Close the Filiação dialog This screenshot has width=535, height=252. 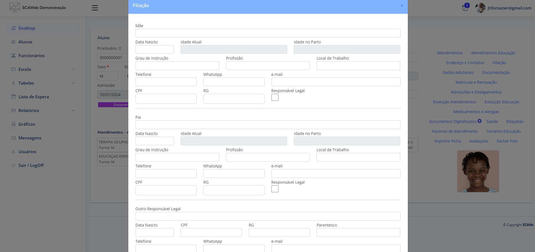point(402,6)
